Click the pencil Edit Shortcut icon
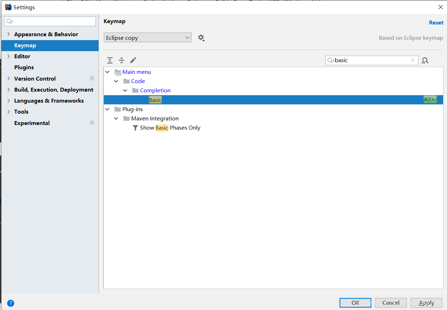The image size is (447, 310). pos(133,60)
